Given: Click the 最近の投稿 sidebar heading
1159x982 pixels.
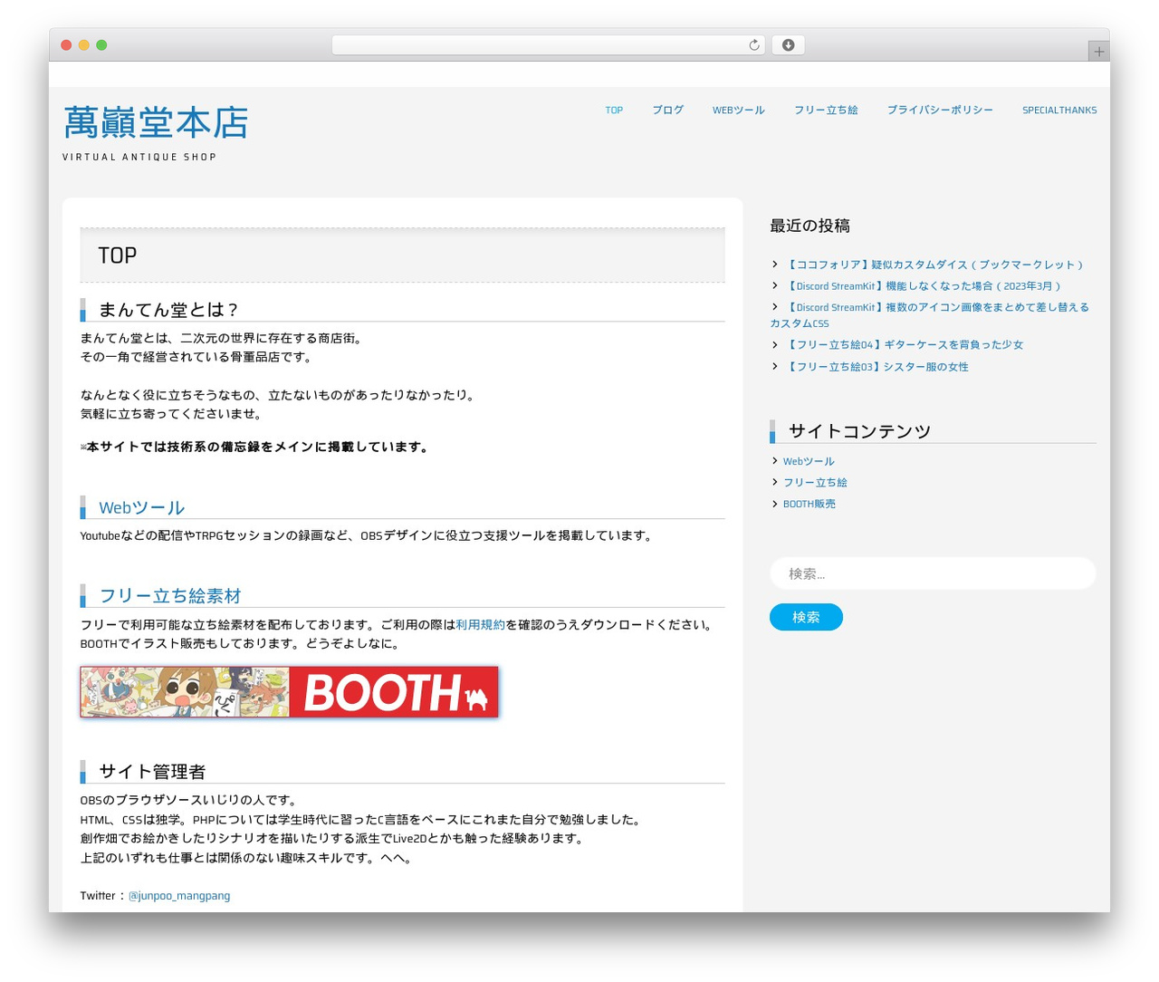Looking at the screenshot, I should [x=809, y=226].
